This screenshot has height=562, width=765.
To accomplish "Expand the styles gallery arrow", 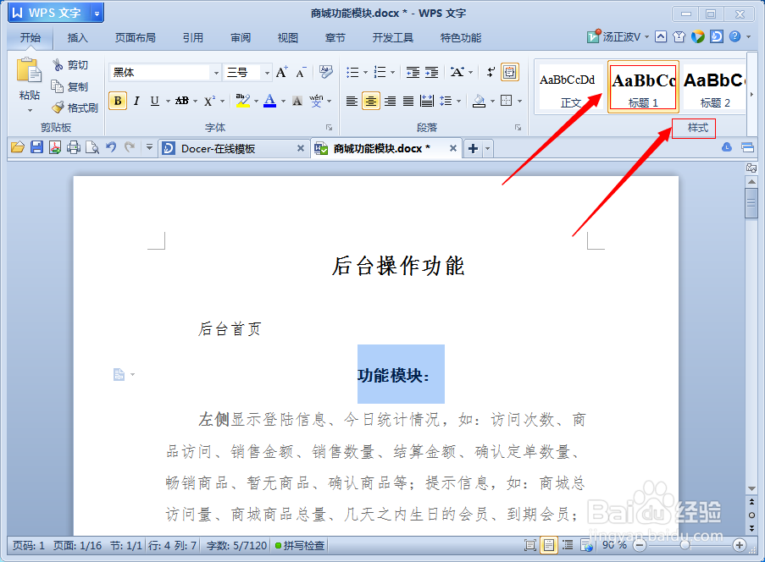I will click(751, 94).
